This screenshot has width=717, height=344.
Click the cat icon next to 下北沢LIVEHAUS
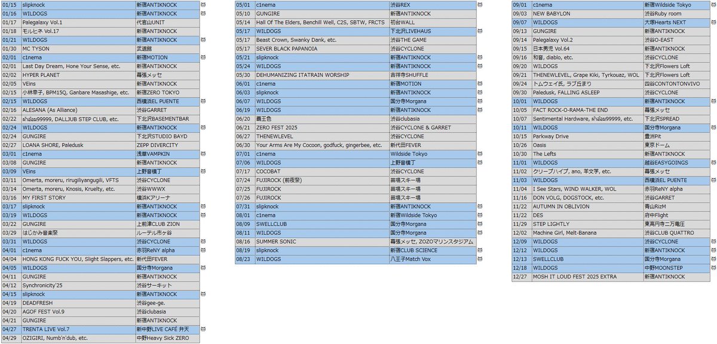click(480, 31)
